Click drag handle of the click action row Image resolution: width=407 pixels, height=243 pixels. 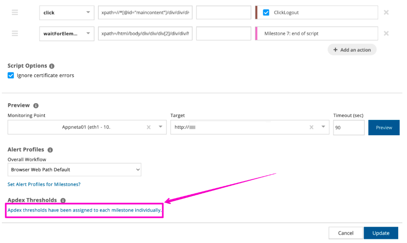pos(15,13)
